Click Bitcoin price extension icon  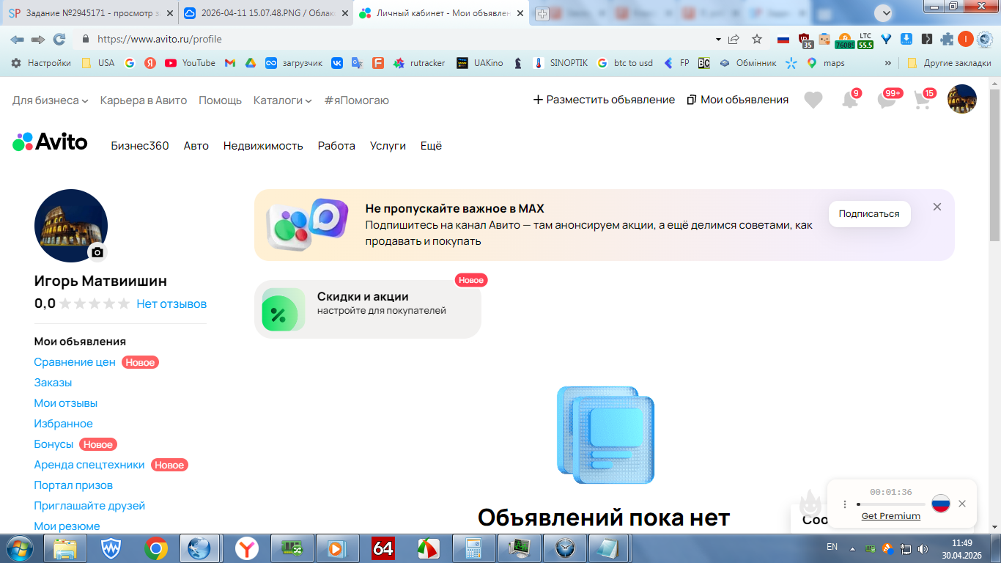(844, 40)
